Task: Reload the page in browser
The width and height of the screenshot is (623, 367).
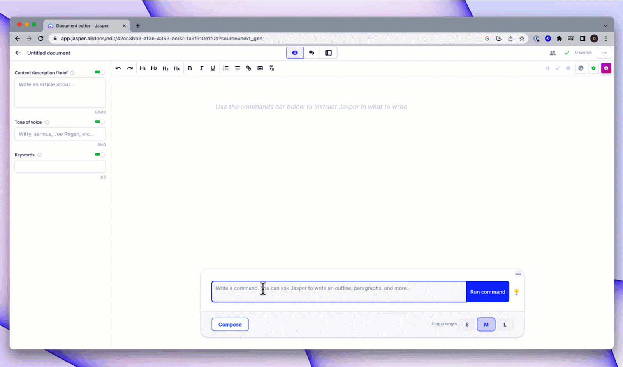Action: pyautogui.click(x=40, y=39)
